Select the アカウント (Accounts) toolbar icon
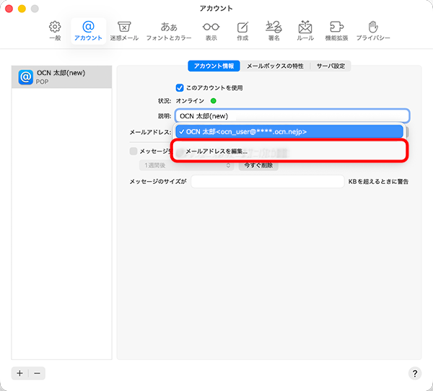 coord(88,30)
